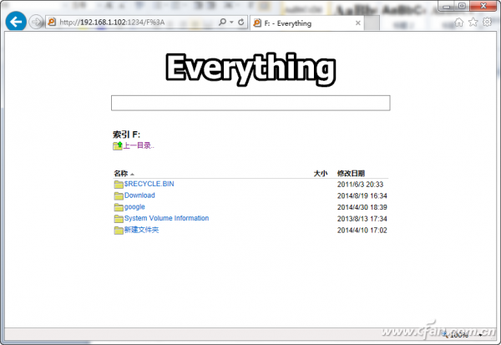The width and height of the screenshot is (501, 345).
Task: Open a new blank tab
Action: pos(372,23)
